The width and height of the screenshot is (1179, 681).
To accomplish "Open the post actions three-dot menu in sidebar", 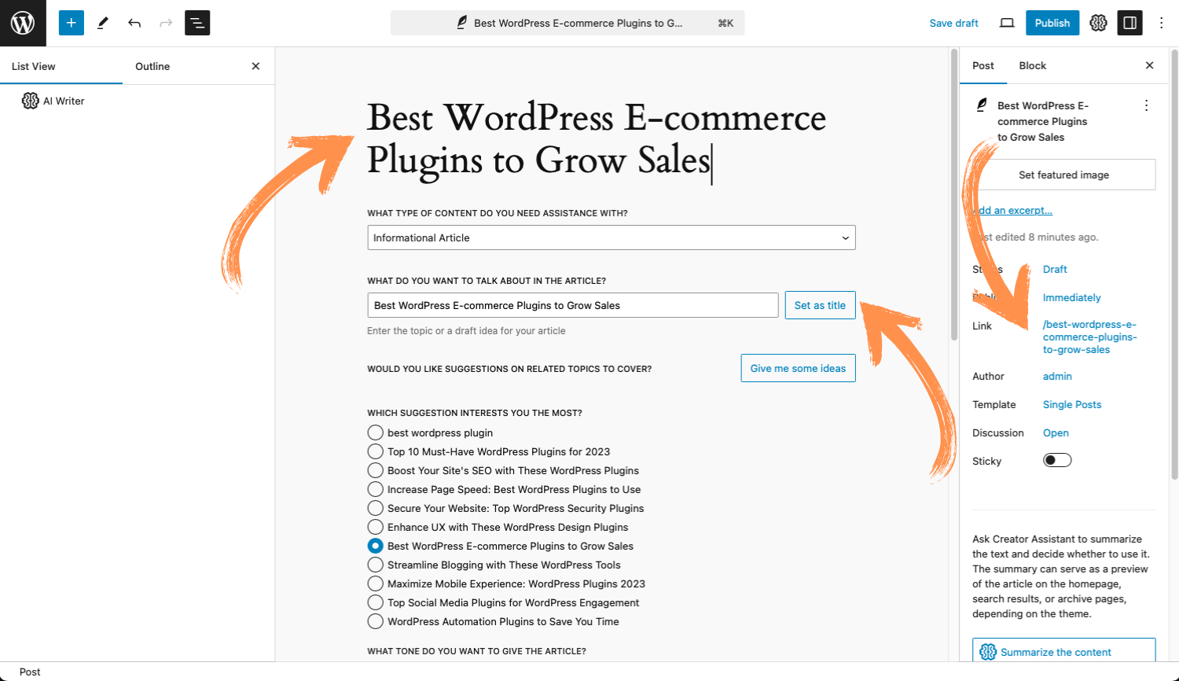I will click(x=1146, y=105).
